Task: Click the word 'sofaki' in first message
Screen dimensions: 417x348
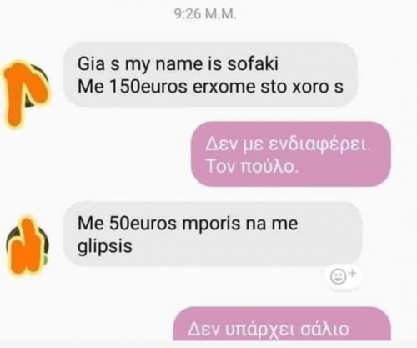Action: coord(253,64)
